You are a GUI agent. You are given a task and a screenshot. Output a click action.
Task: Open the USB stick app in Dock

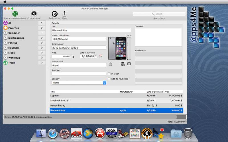click(x=123, y=134)
